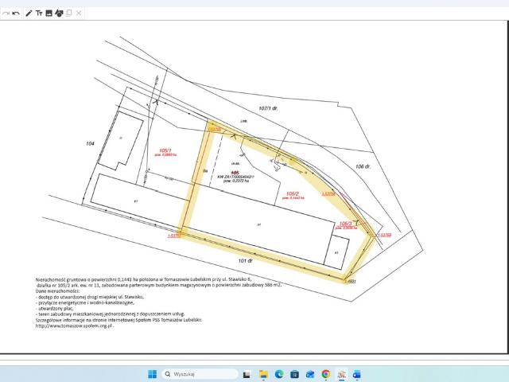Switch to Google Chrome on the taskbar
This screenshot has width=509, height=382.
[x=325, y=374]
